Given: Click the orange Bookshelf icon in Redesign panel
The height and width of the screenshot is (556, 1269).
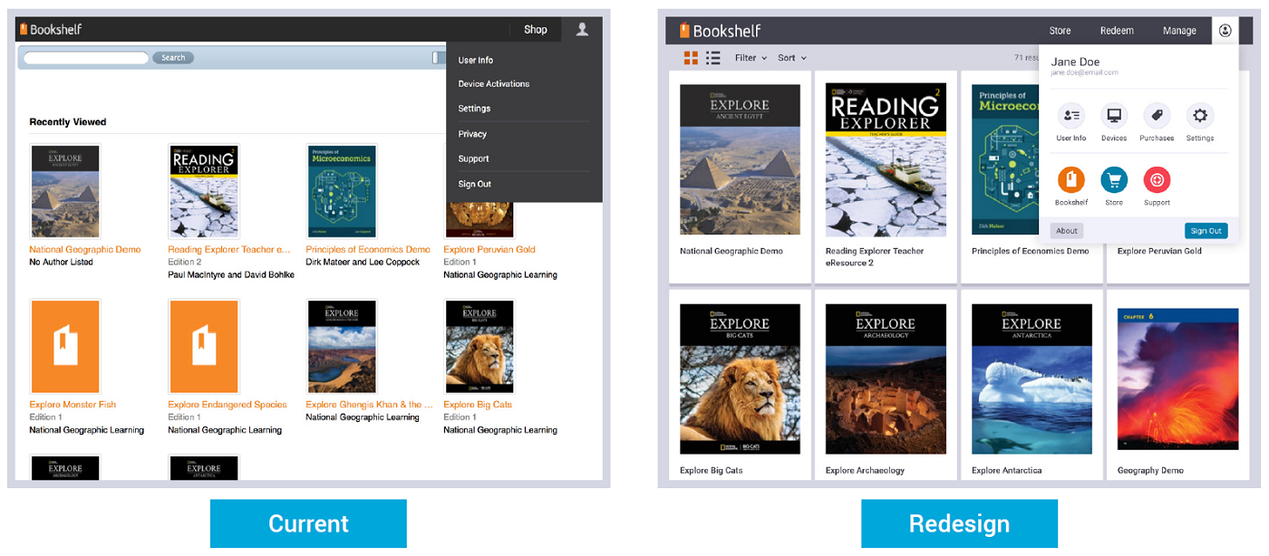Looking at the screenshot, I should click(1071, 179).
